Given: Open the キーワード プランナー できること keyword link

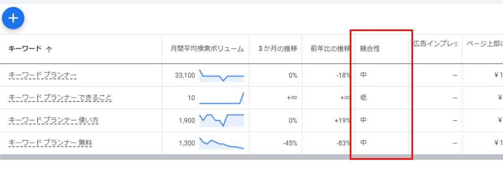Looking at the screenshot, I should point(60,98).
